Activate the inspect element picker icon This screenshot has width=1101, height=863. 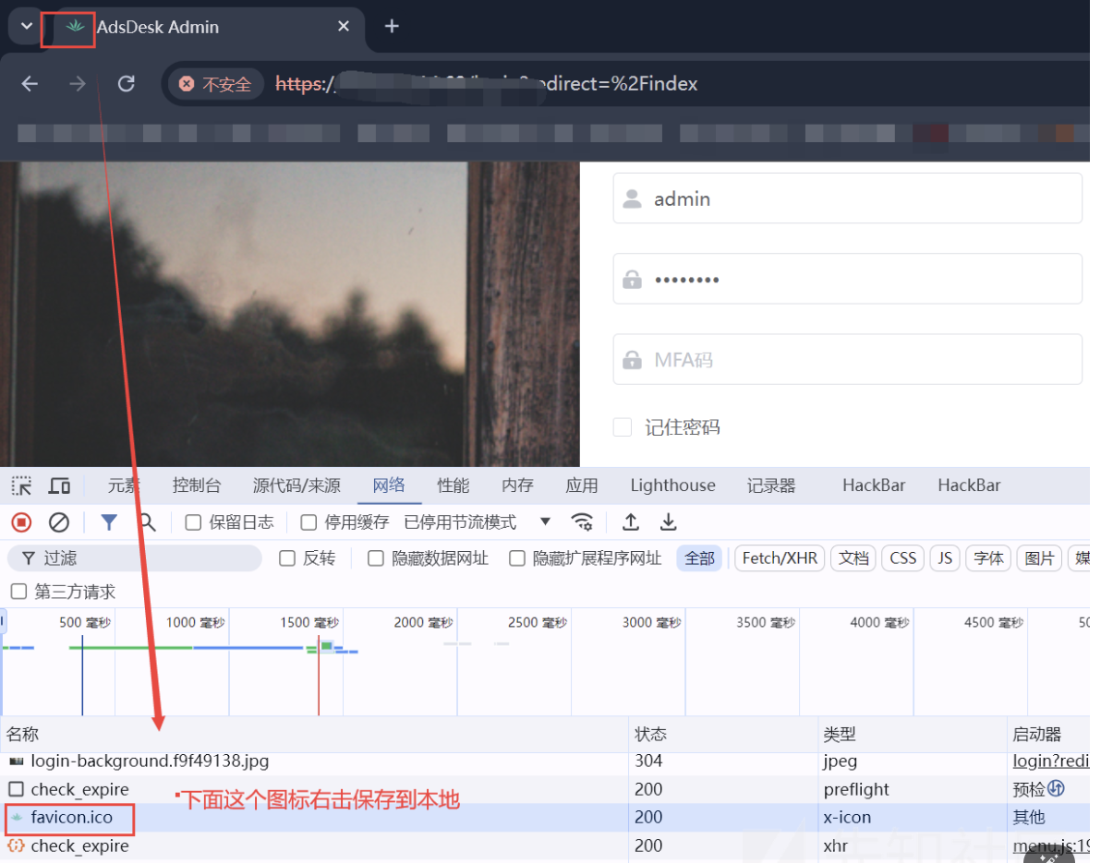[x=21, y=485]
